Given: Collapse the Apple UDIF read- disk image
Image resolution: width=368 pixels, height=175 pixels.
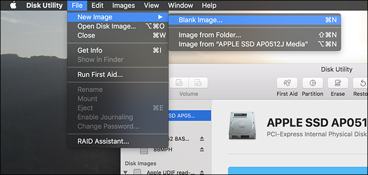Looking at the screenshot, I should click(x=125, y=172).
